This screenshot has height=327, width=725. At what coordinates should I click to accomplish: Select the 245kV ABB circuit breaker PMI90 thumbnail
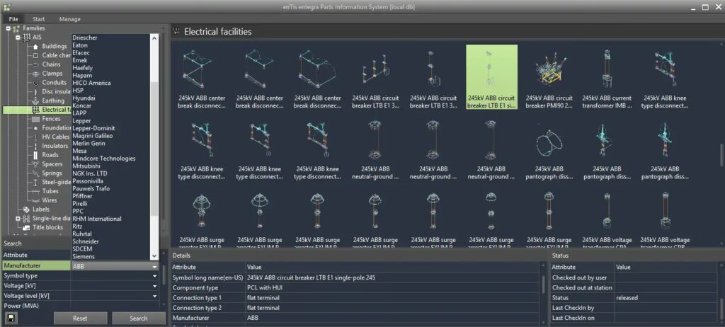coord(549,76)
